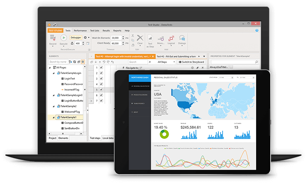Switch to Test #2 Fill Out form tab
The width and height of the screenshot is (307, 183).
(x=176, y=56)
